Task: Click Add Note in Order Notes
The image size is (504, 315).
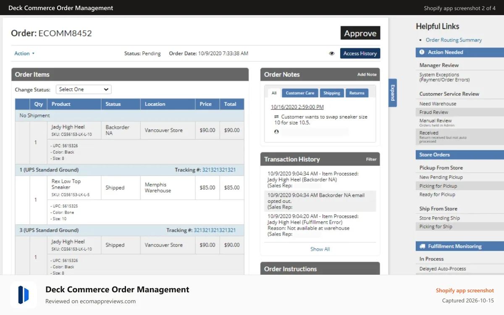Action: [367, 74]
